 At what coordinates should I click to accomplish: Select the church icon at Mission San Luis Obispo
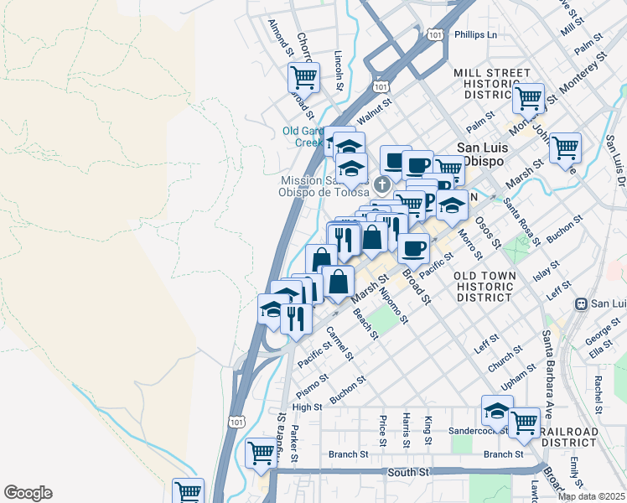point(381,185)
